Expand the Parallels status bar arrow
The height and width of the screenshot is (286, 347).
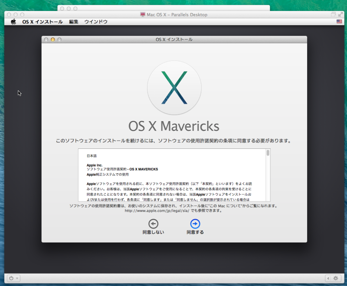(x=328, y=278)
